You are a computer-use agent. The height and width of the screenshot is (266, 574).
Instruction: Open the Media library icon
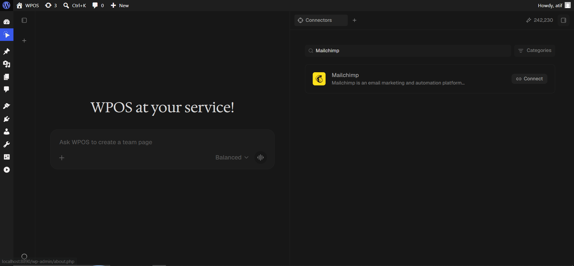(7, 64)
